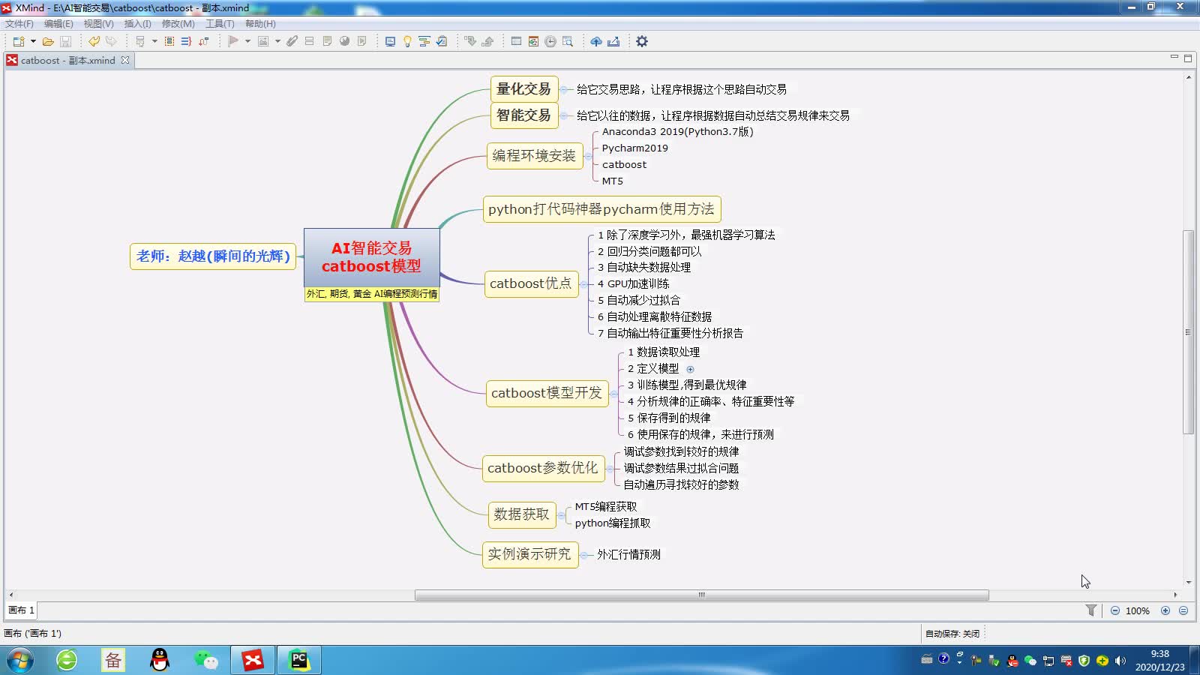Screen dimensions: 1200x675
Task: Click the horizontal scrollbar thumb
Action: pyautogui.click(x=702, y=595)
